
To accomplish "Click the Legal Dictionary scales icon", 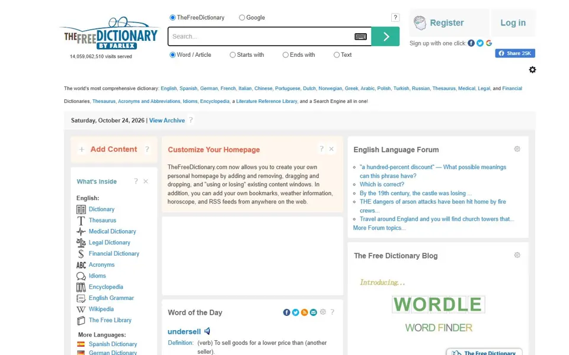I will [x=81, y=243].
